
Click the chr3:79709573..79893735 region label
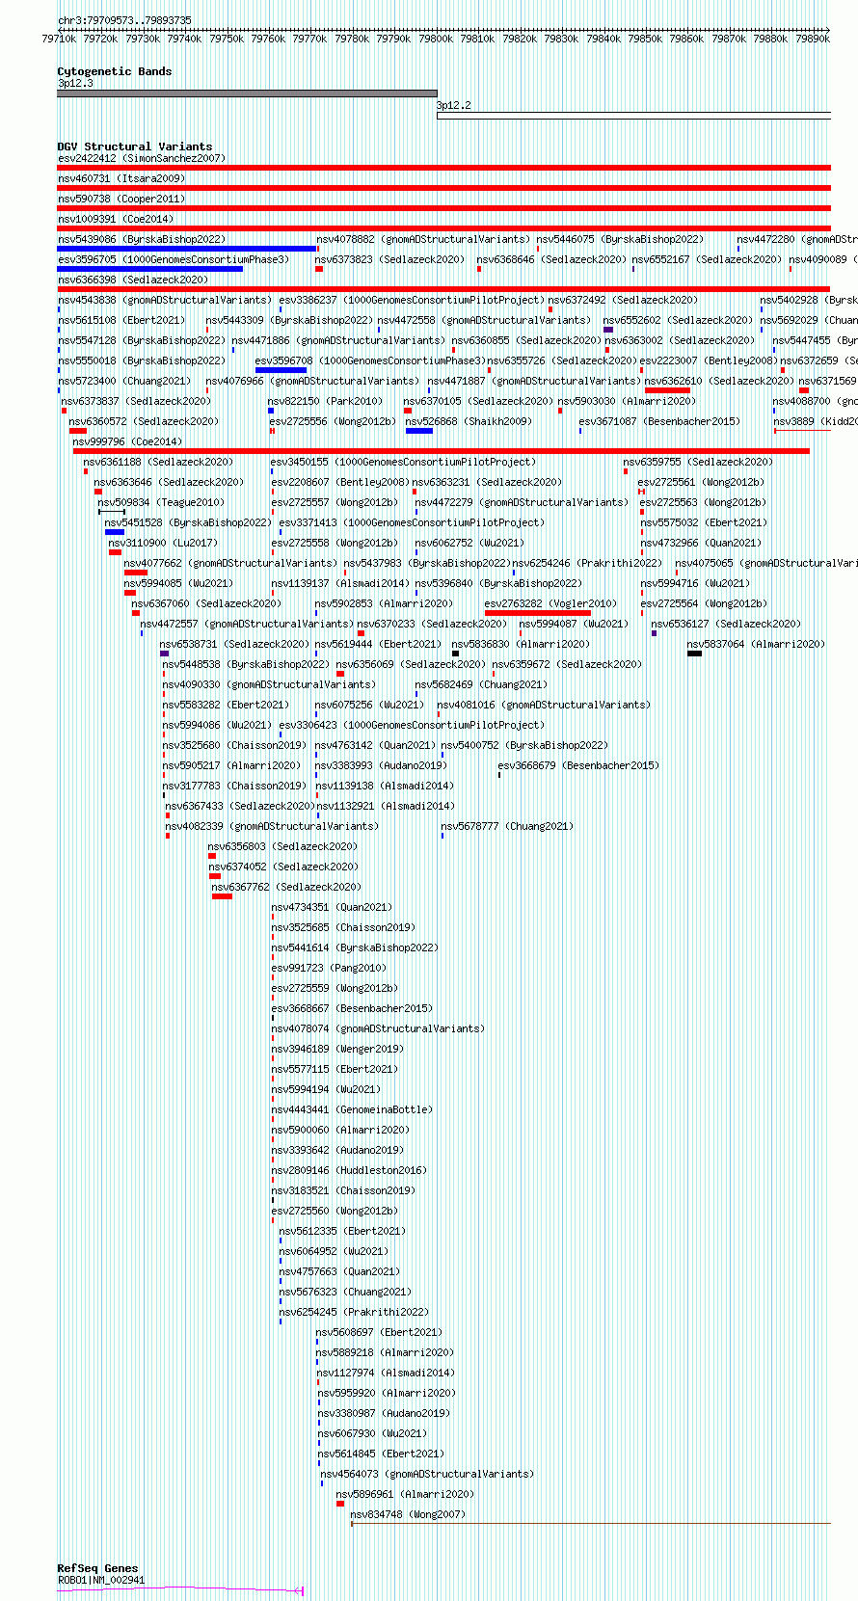pyautogui.click(x=124, y=20)
